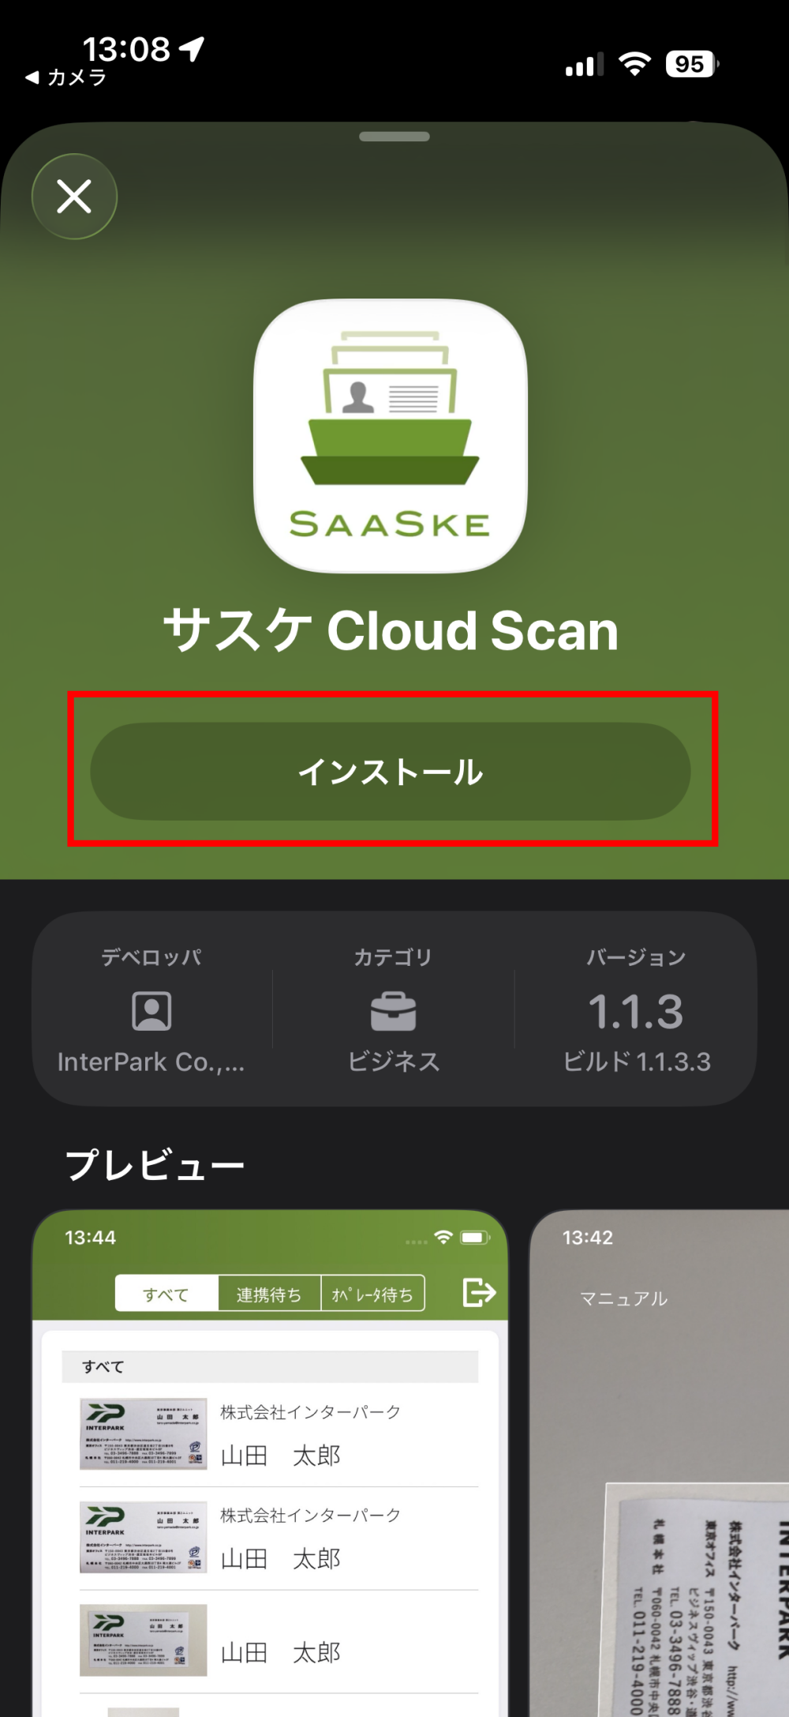Tap the battery indicator showing 95
789x1717 pixels.
[692, 64]
